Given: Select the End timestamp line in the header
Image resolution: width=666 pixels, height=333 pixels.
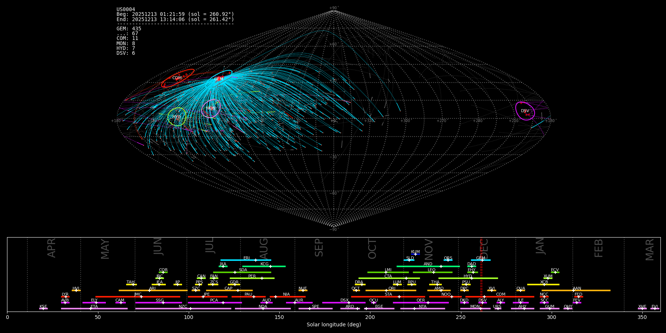Looking at the screenshot, I should (175, 19).
